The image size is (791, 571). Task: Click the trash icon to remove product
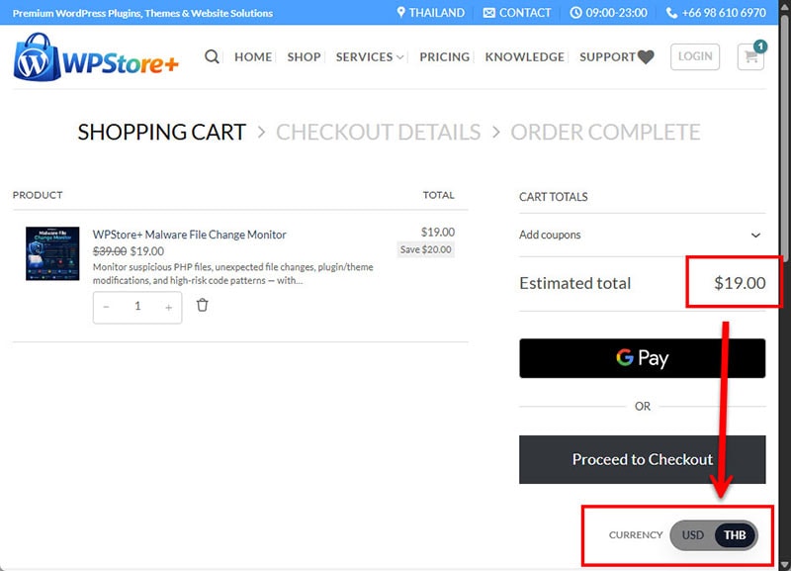(x=203, y=305)
